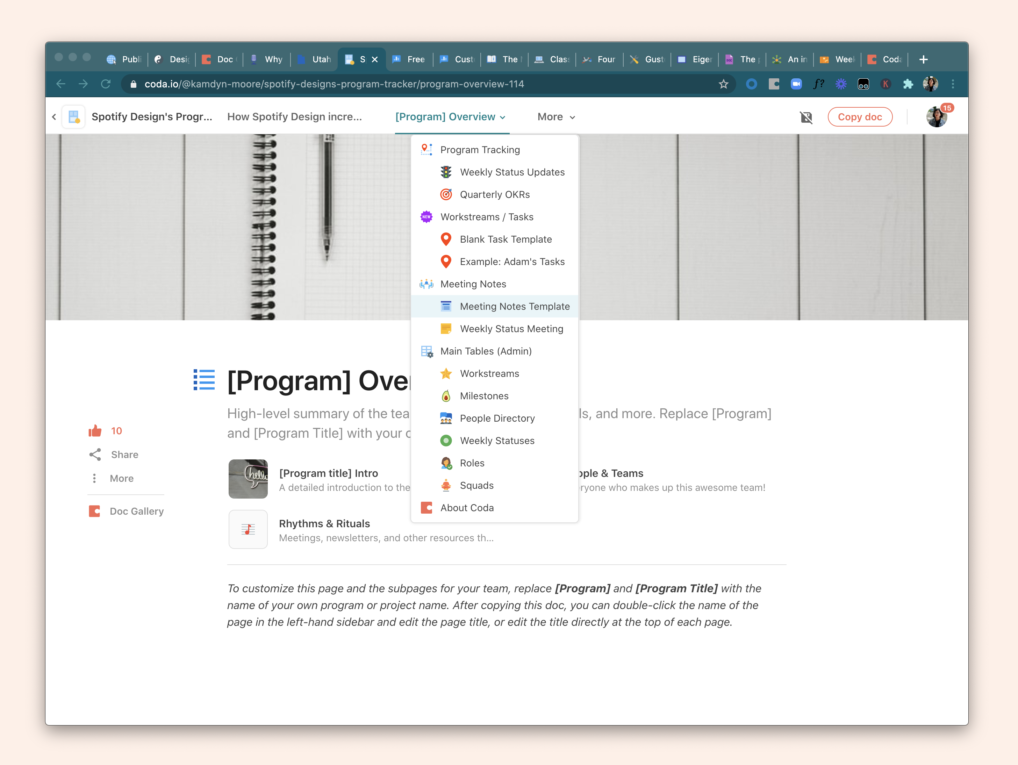Click the Zoom extension icon in toolbar

796,84
